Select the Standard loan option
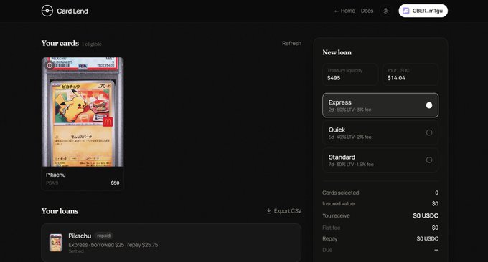 pos(380,160)
